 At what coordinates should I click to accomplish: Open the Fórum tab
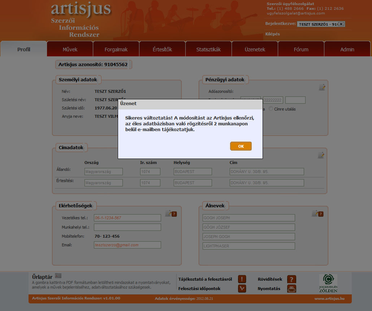[301, 49]
